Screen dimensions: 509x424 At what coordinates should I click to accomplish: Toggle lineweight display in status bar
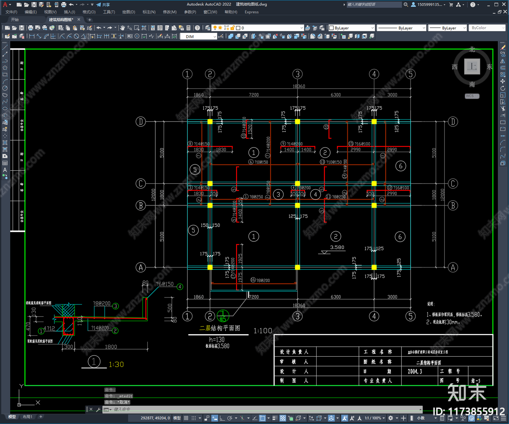pos(275,418)
